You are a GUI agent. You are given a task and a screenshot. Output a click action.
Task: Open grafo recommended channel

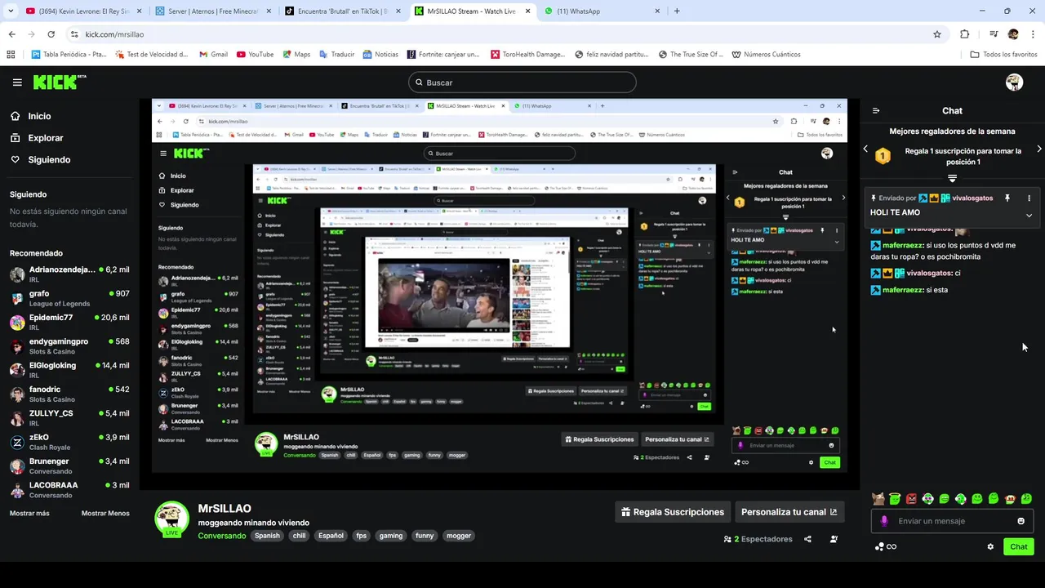pyautogui.click(x=69, y=298)
